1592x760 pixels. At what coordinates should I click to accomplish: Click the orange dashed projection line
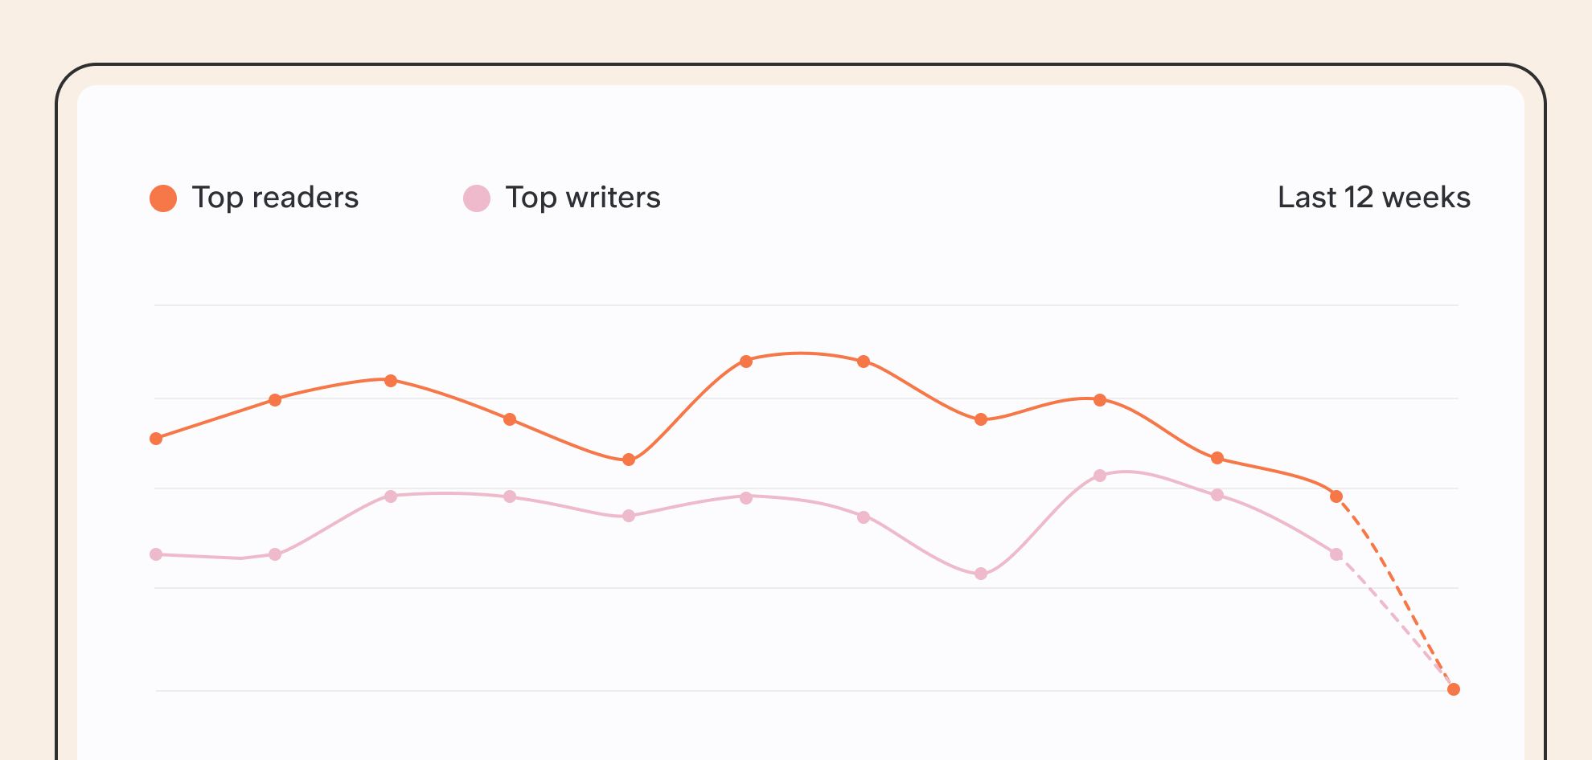[x=1396, y=593]
